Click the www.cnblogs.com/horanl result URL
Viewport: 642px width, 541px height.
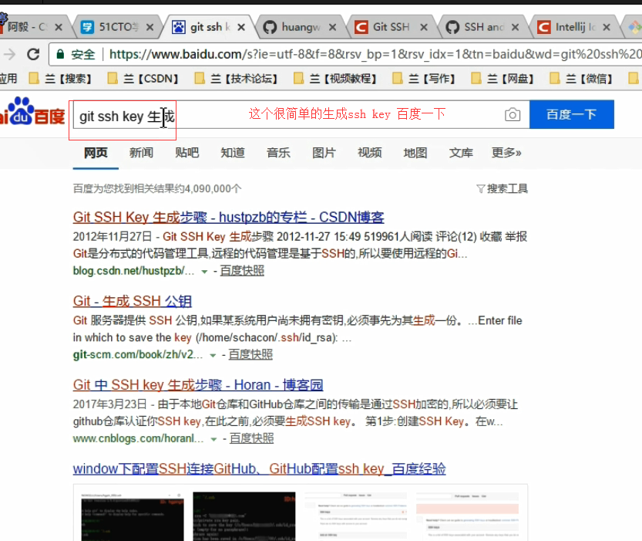[x=138, y=438]
